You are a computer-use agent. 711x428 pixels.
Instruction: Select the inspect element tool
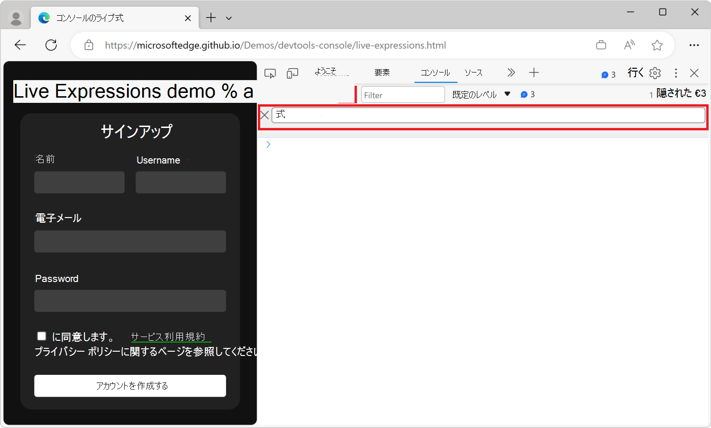pyautogui.click(x=270, y=73)
